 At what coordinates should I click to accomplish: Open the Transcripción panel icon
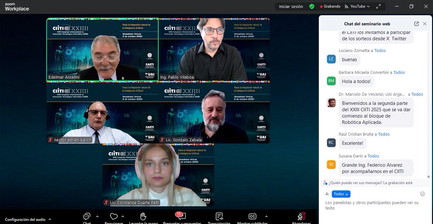[219, 217]
